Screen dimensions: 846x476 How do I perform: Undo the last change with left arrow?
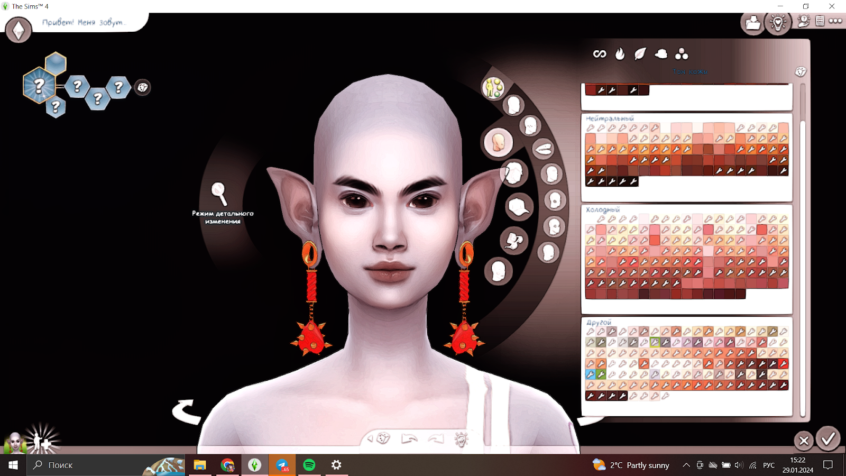409,438
